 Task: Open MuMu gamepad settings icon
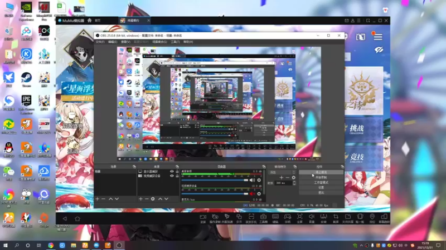pyautogui.click(x=288, y=217)
